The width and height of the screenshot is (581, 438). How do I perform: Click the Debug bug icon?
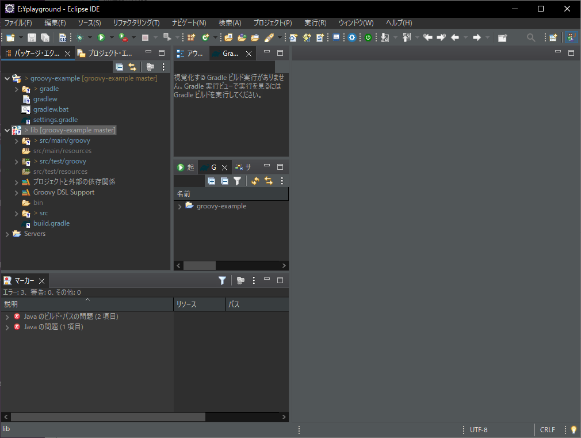[x=79, y=37]
